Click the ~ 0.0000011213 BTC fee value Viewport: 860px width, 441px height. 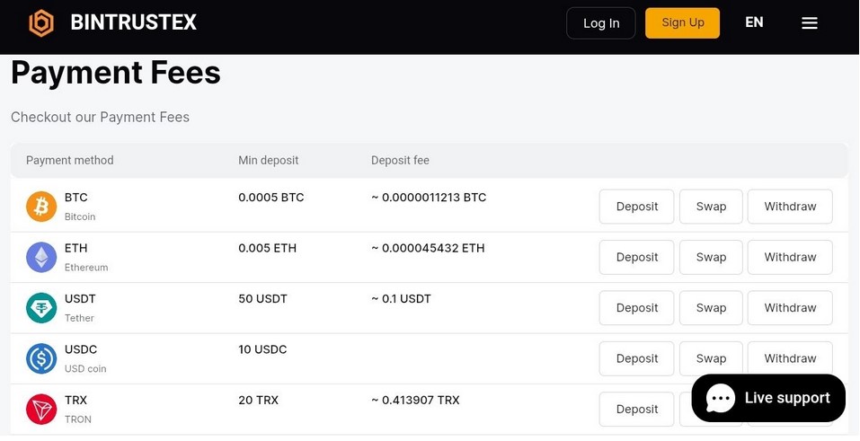429,198
